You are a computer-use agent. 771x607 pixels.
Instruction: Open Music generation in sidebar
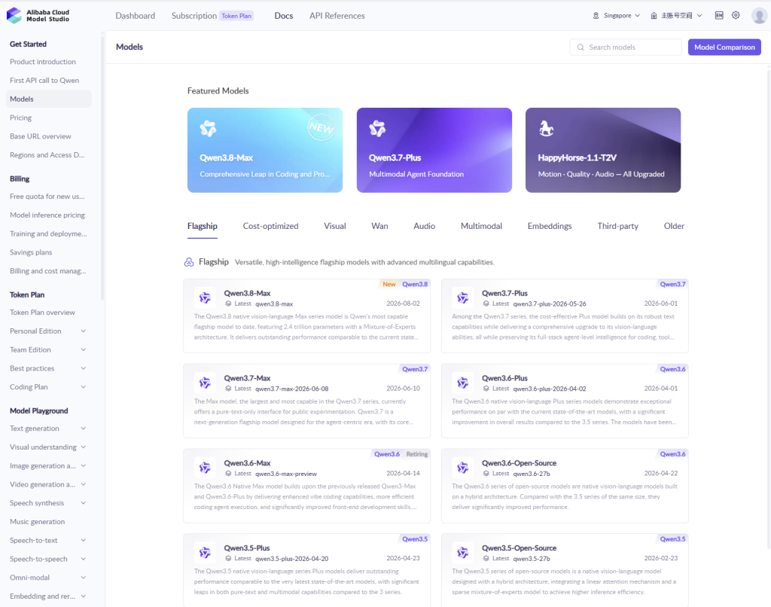38,521
